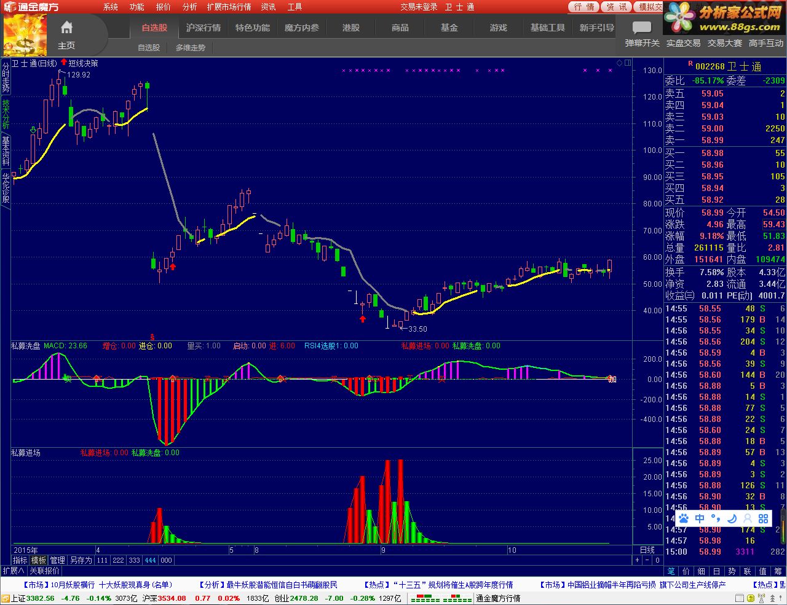Click the list icon in the status bar
787x605 pixels.
coord(740,598)
